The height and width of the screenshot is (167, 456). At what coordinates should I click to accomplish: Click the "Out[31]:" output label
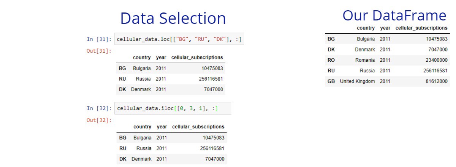[x=99, y=51]
